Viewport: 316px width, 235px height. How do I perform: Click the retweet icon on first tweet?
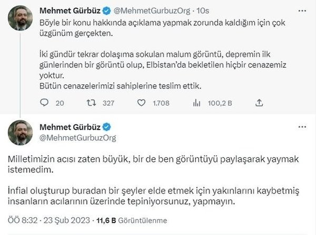(x=91, y=103)
